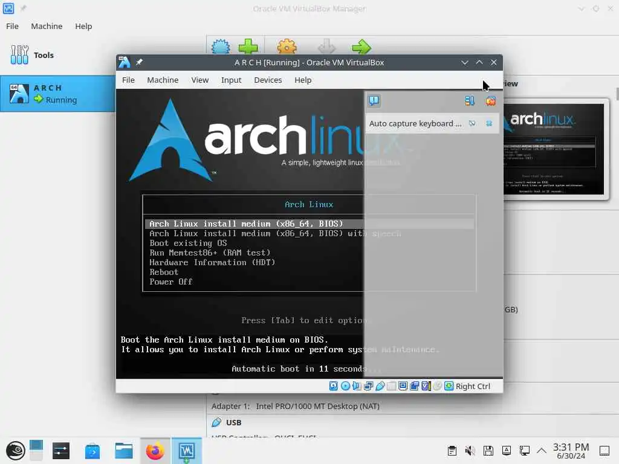
Task: Click USB devices icon in VM status bar
Action: (380, 386)
